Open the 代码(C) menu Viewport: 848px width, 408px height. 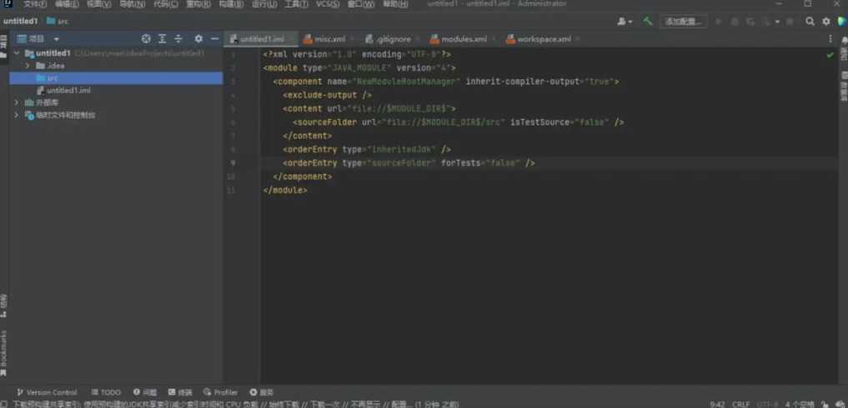tap(165, 4)
